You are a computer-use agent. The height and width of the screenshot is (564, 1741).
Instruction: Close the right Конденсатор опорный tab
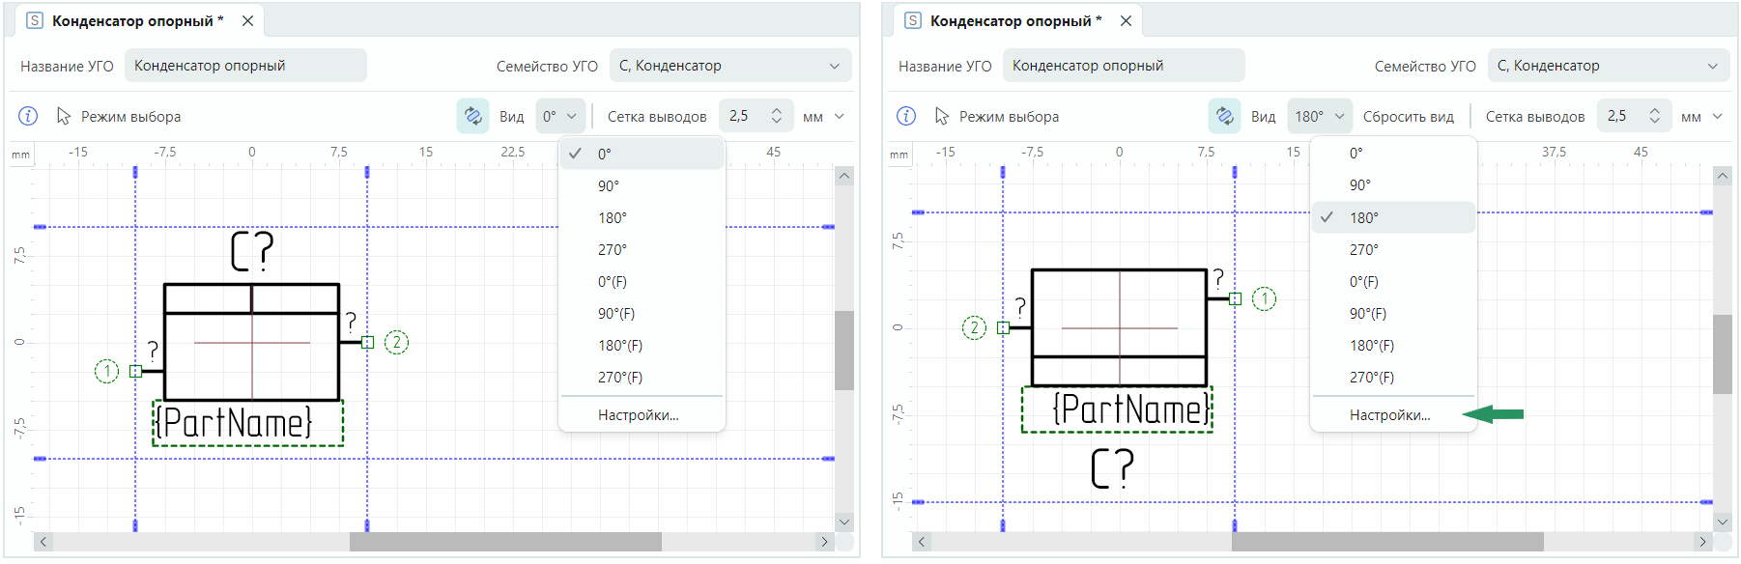point(1127,20)
